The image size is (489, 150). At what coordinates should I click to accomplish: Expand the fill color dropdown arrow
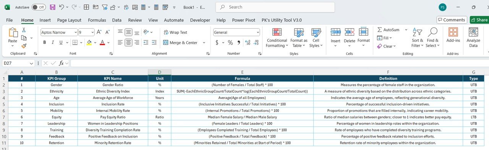coord(95,43)
